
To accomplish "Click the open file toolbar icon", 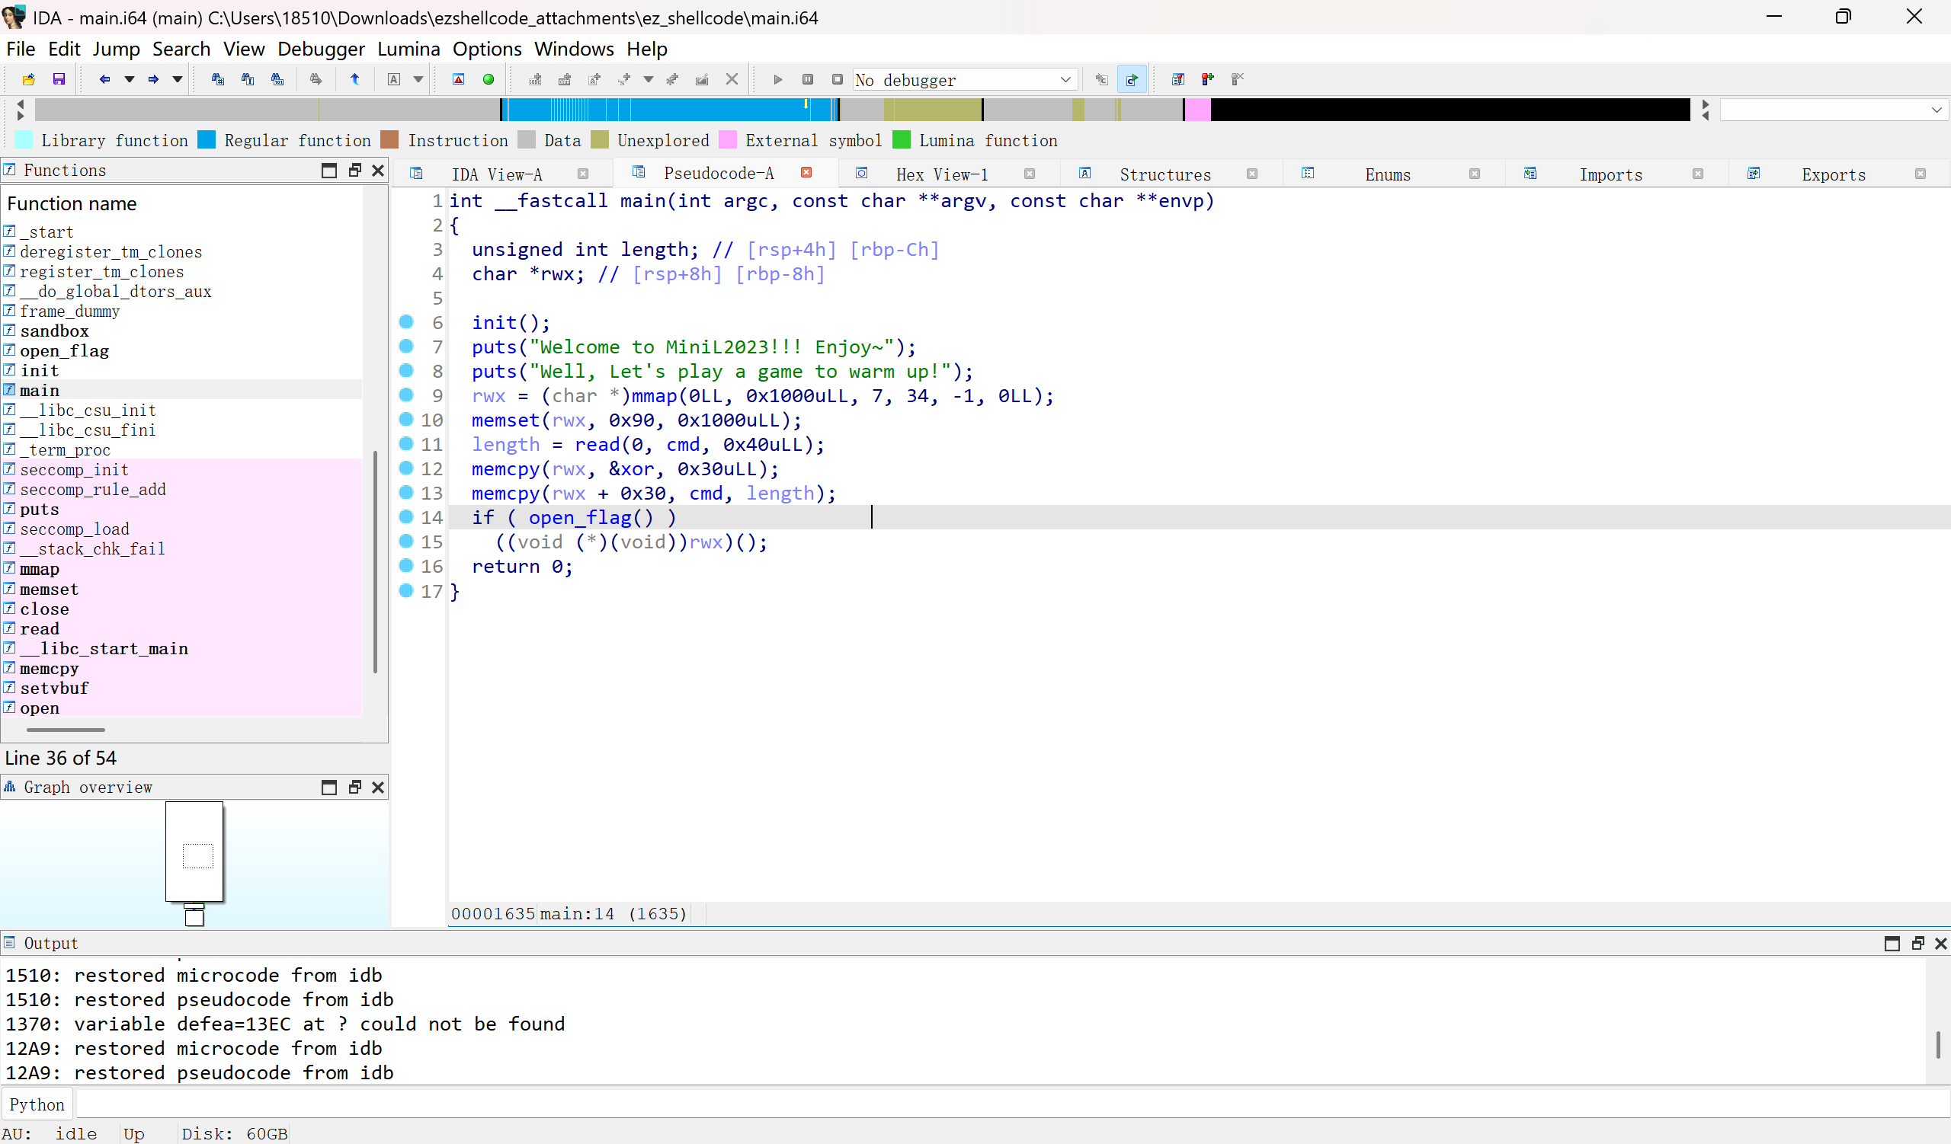I will [x=29, y=80].
